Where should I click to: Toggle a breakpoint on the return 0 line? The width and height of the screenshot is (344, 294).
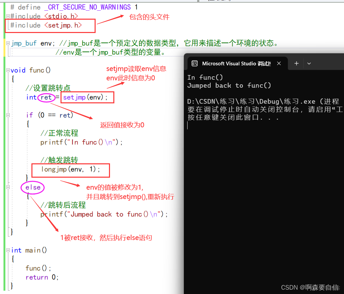click(3, 277)
